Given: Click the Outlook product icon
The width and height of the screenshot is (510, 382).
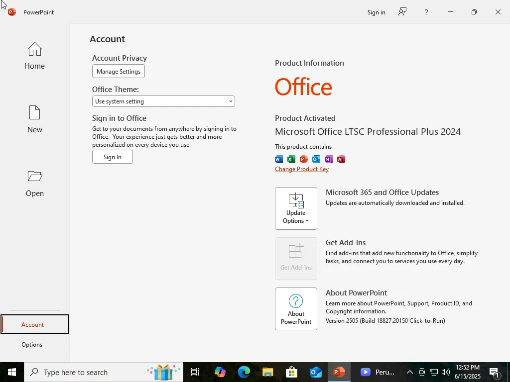Looking at the screenshot, I should pos(316,159).
